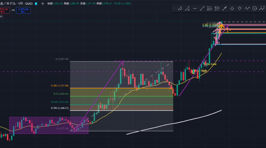Expand the indicator legend showing 11
Image resolution: width=266 pixels, height=148 pixels.
coord(1,17)
